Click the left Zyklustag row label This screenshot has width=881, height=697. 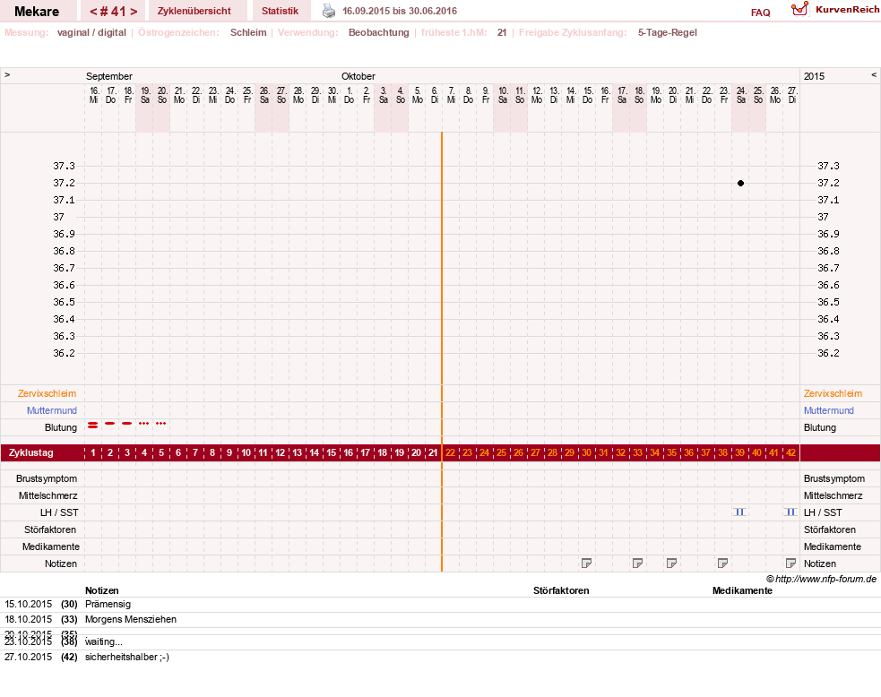[30, 452]
